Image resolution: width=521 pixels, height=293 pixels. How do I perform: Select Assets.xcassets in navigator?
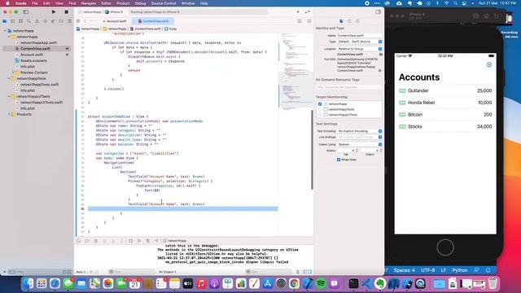(33, 60)
